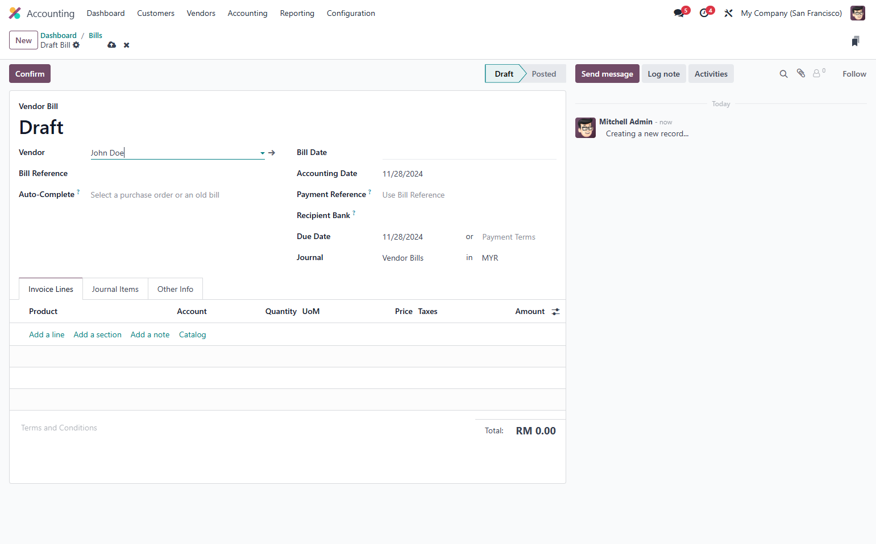876x544 pixels.
Task: Switch to the Other Info tab
Action: pos(175,289)
